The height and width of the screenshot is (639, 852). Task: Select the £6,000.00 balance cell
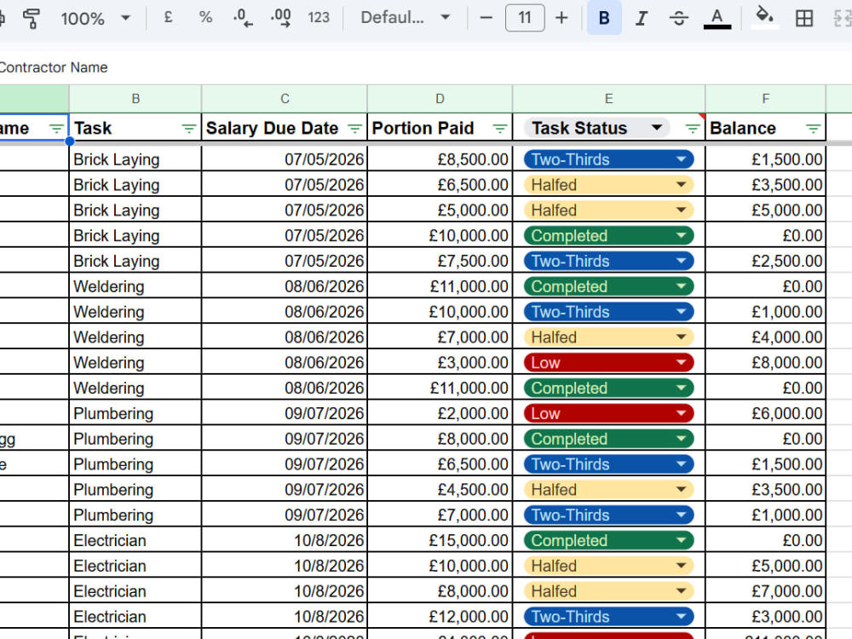[x=766, y=413]
